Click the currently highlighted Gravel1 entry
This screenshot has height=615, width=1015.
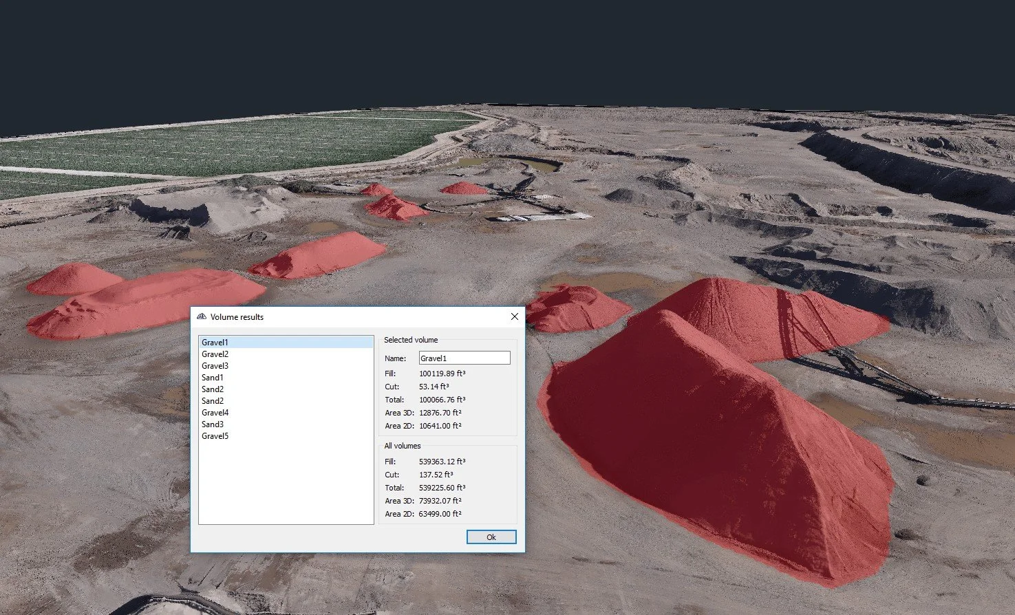215,342
